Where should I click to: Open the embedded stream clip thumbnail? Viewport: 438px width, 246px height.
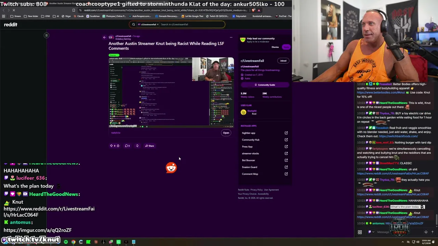point(171,92)
